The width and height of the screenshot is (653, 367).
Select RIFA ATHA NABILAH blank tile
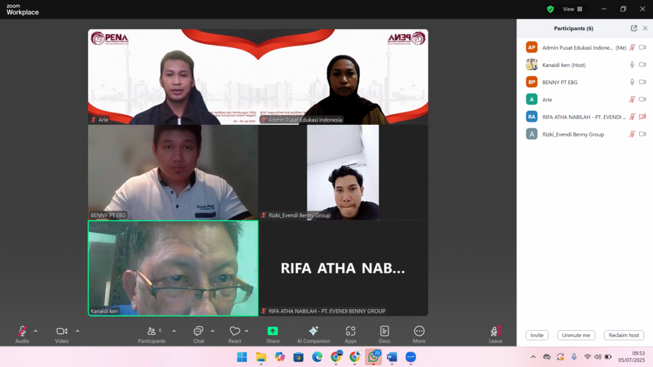coord(343,268)
